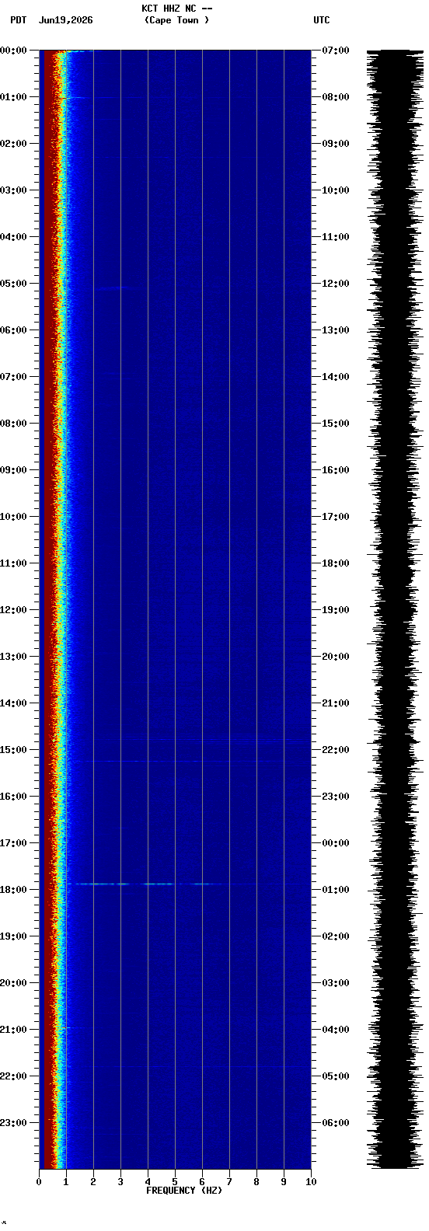Click the PDT time label '20:00'
This screenshot has width=429, height=1231.
tap(13, 983)
